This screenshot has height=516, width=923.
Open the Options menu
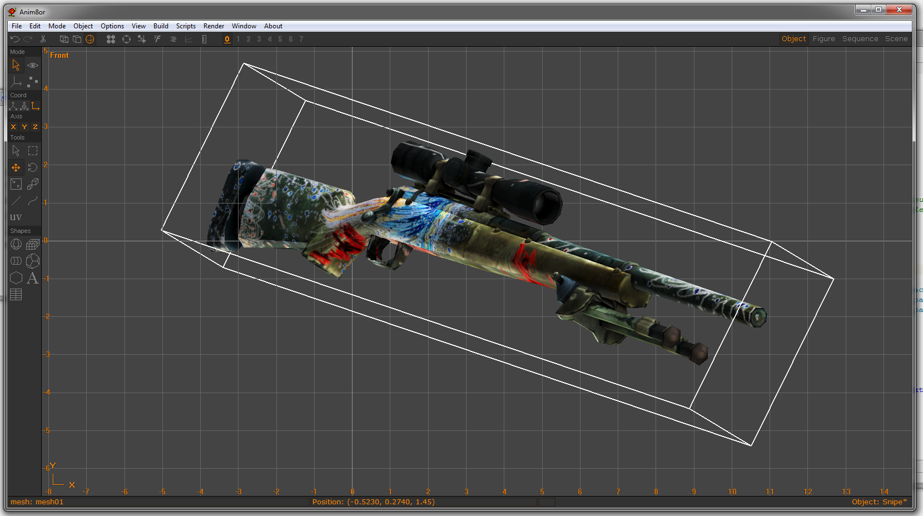112,26
